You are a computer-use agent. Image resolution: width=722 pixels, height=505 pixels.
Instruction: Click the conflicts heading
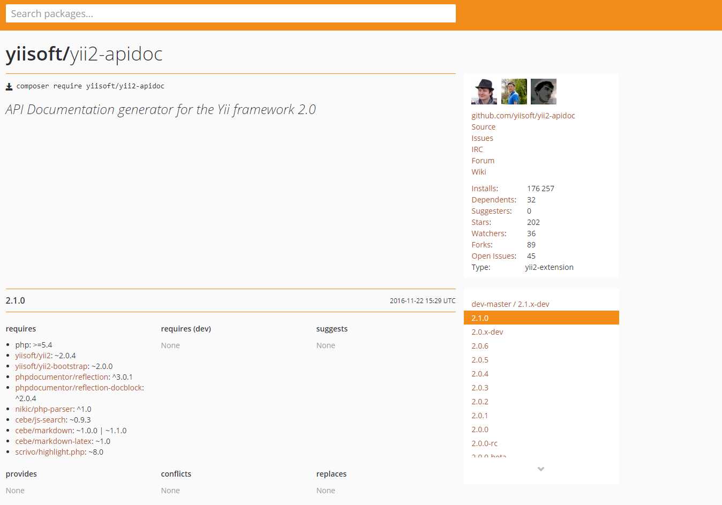[176, 474]
